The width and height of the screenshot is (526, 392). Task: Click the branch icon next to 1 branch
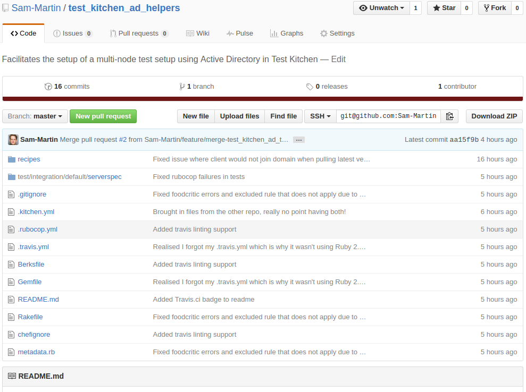pos(182,87)
